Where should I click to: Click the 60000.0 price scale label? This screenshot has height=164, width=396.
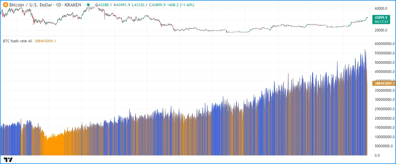pyautogui.click(x=381, y=9)
